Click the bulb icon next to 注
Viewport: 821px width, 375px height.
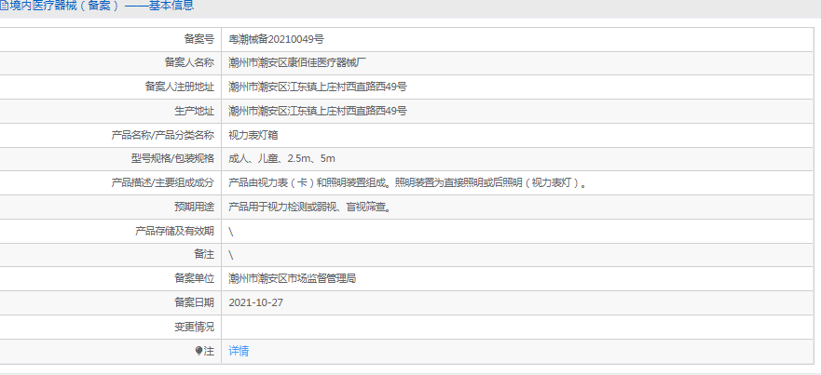coord(198,351)
